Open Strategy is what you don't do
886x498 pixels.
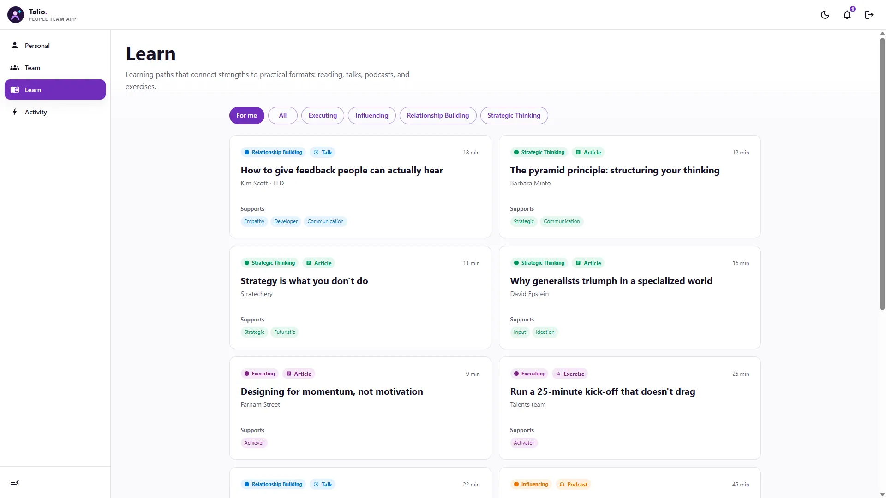click(304, 281)
